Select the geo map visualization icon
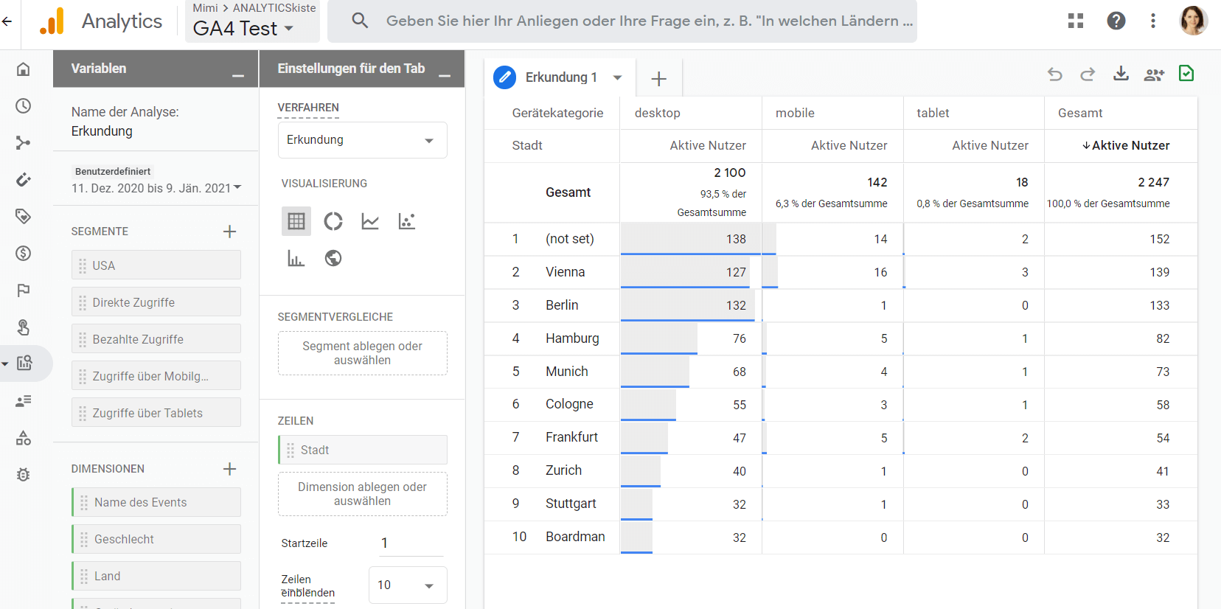 click(333, 258)
